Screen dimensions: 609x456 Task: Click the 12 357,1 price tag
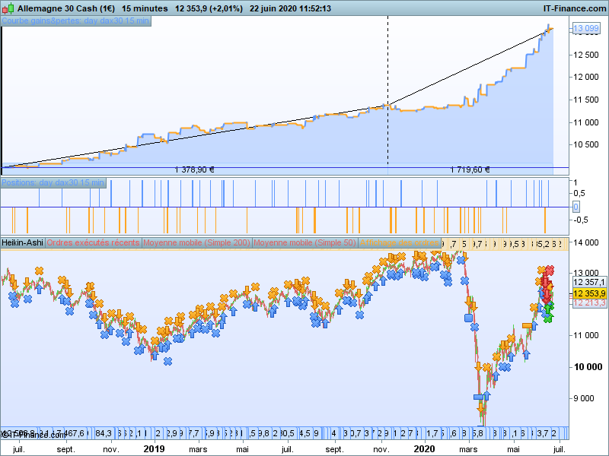tap(589, 282)
